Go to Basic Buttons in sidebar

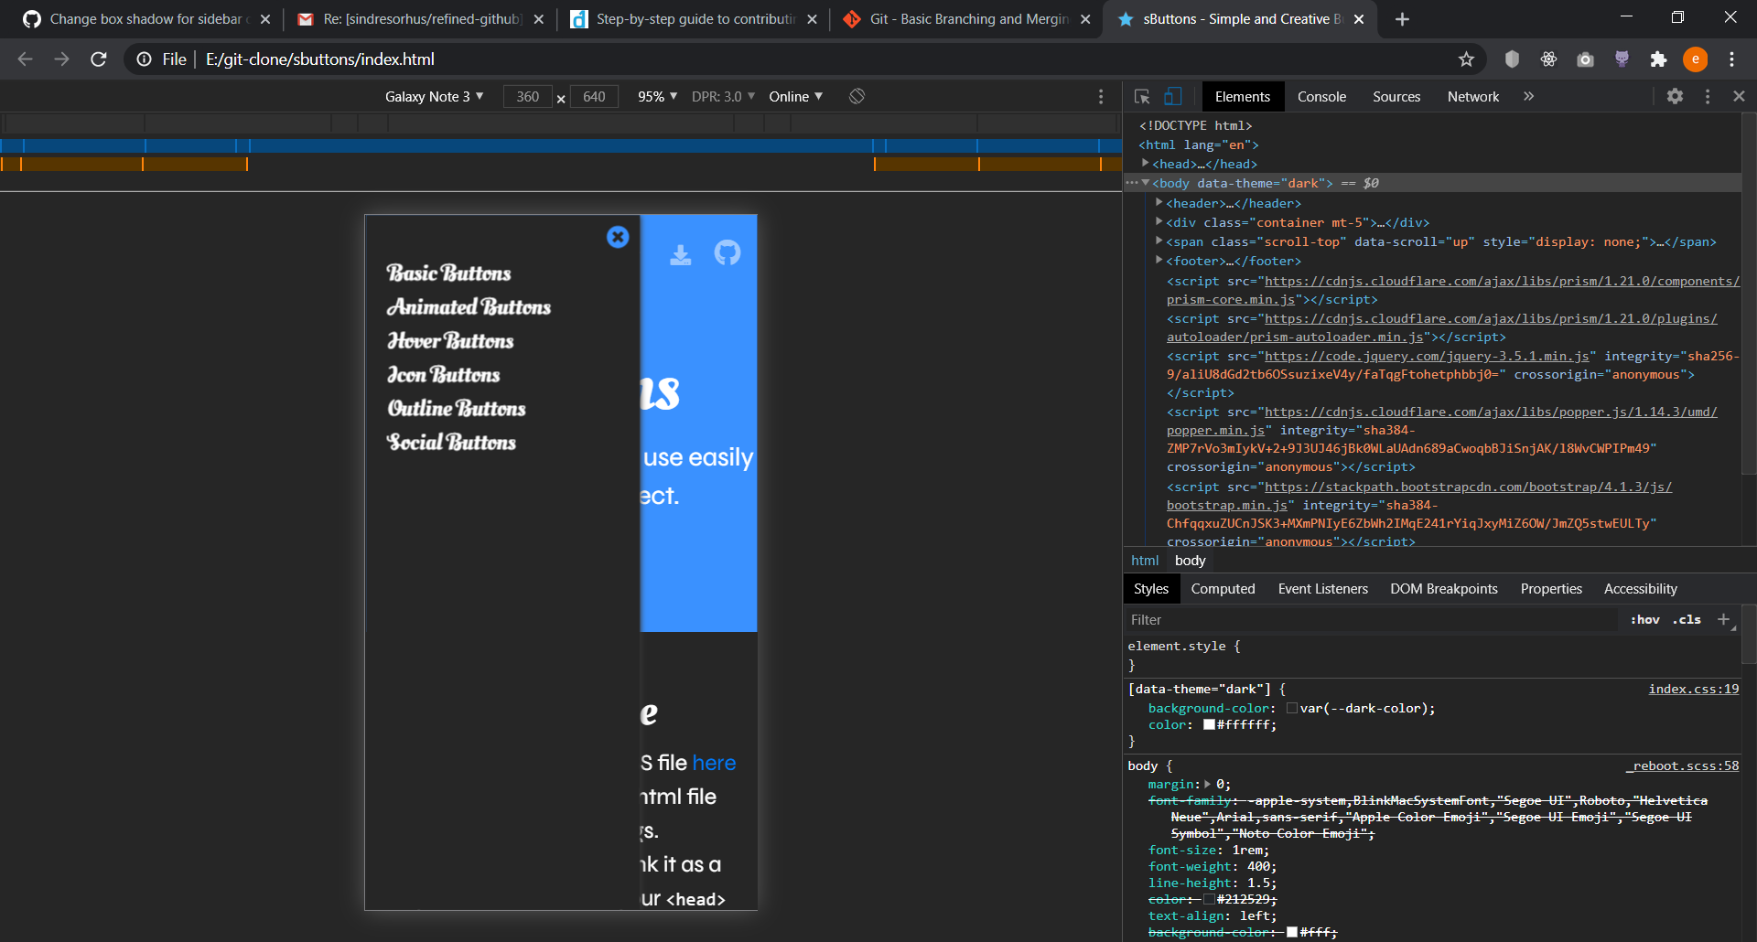coord(448,273)
